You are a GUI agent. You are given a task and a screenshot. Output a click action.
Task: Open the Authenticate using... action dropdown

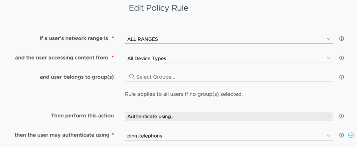[x=229, y=117]
